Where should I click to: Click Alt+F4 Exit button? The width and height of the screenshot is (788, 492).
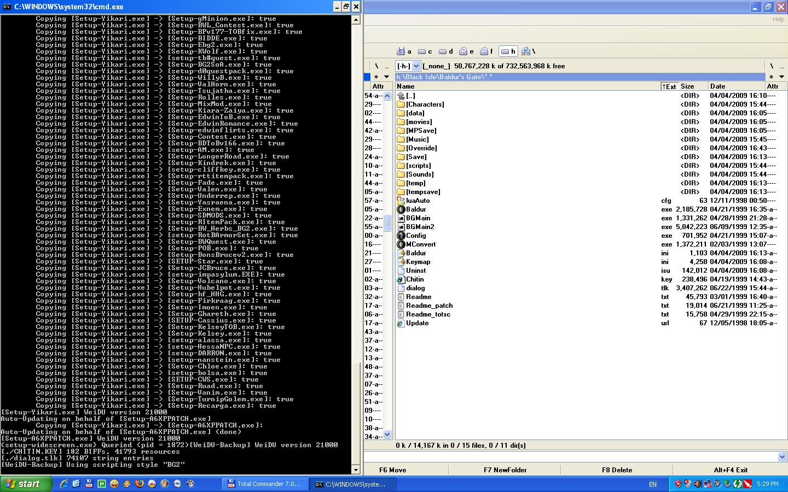731,470
